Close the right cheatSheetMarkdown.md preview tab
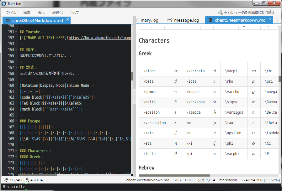Viewport: 282px width, 191px height. (270, 19)
